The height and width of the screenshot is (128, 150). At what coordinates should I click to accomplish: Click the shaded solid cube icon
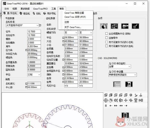point(131,95)
